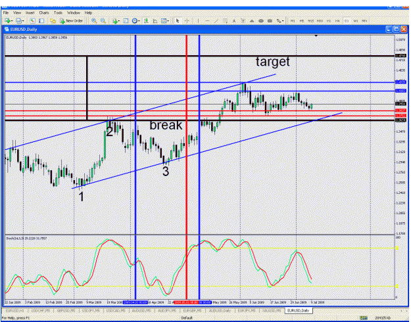The height and width of the screenshot is (322, 411).
Task: Expand the New Chart dropdown arrow
Action: point(12,21)
